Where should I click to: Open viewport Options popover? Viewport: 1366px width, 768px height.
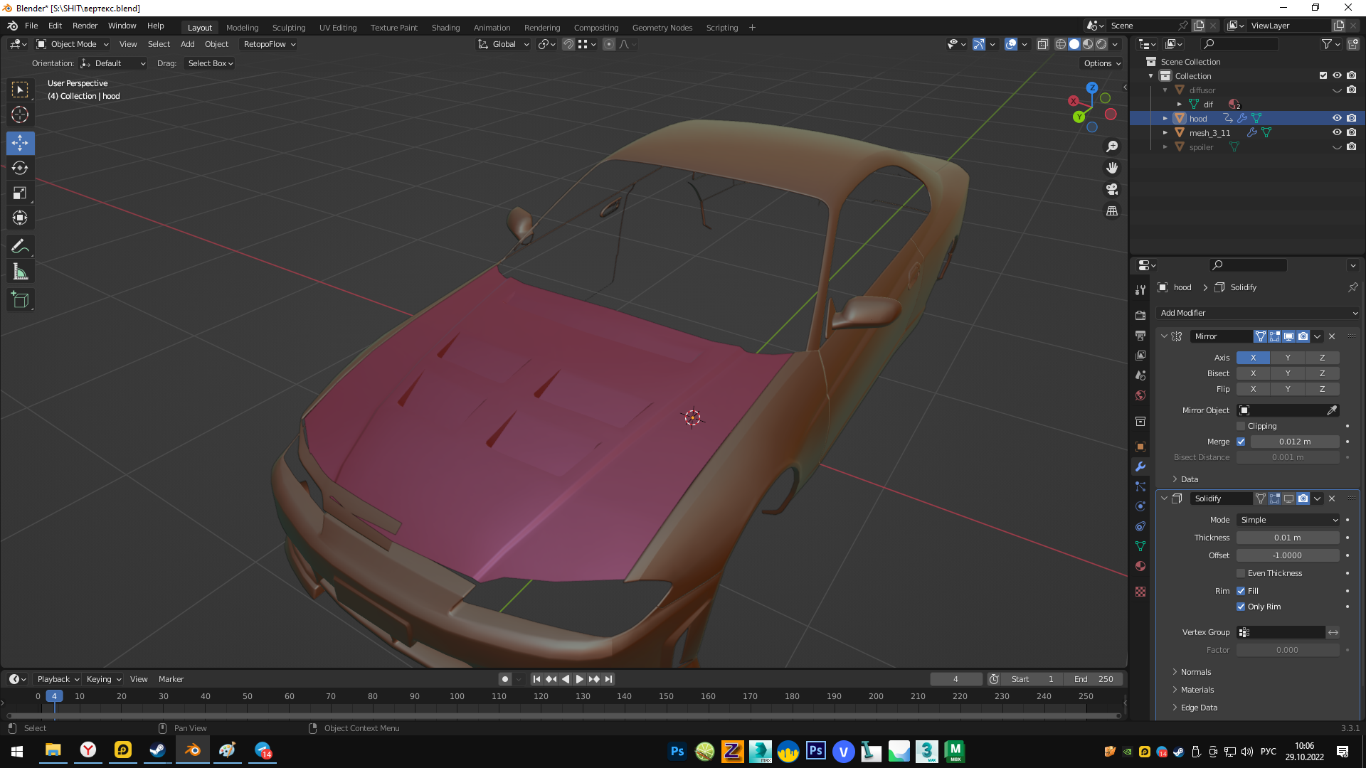coord(1101,63)
